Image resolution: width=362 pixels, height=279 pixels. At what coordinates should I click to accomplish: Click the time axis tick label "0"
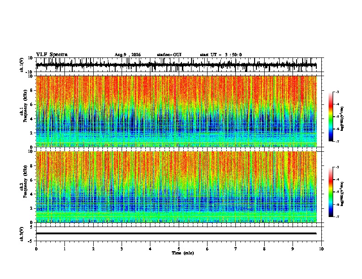tap(36, 249)
